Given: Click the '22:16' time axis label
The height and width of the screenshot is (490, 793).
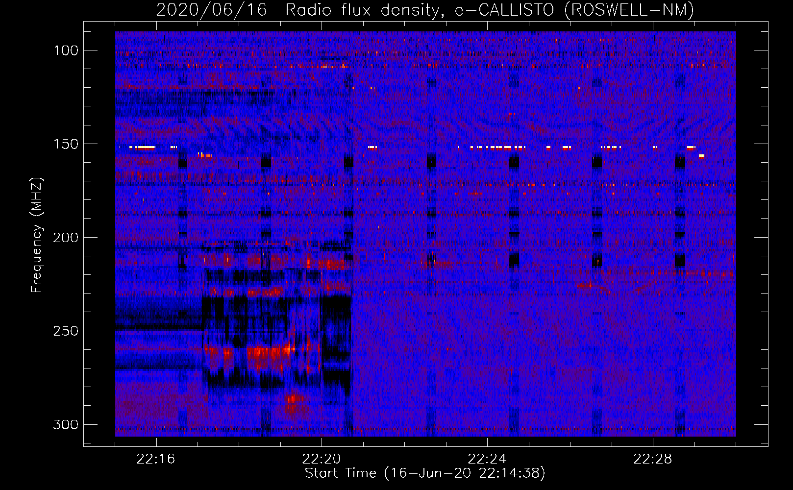Looking at the screenshot, I should pos(156,459).
